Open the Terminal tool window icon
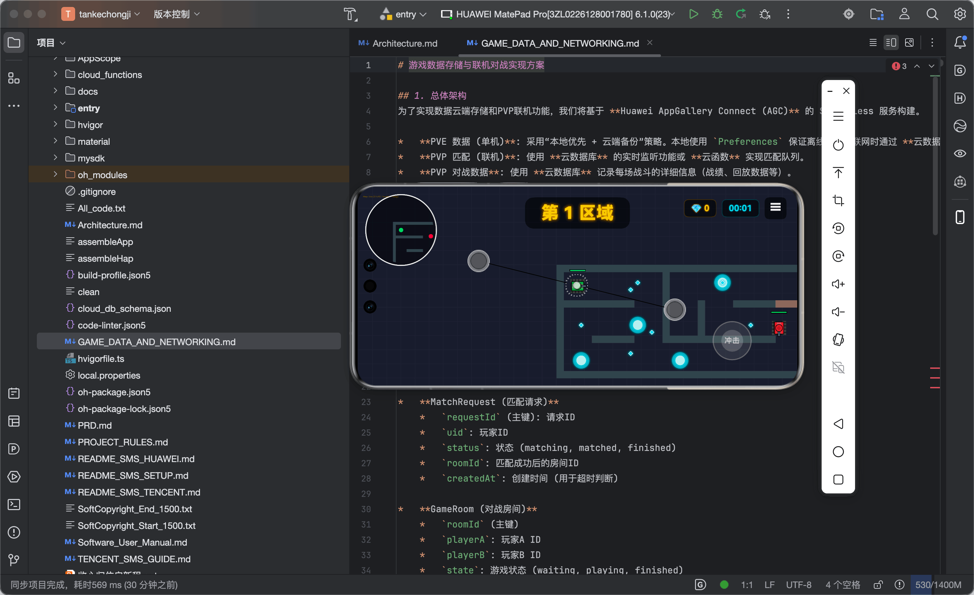Screen dimensions: 974x595 [14, 505]
